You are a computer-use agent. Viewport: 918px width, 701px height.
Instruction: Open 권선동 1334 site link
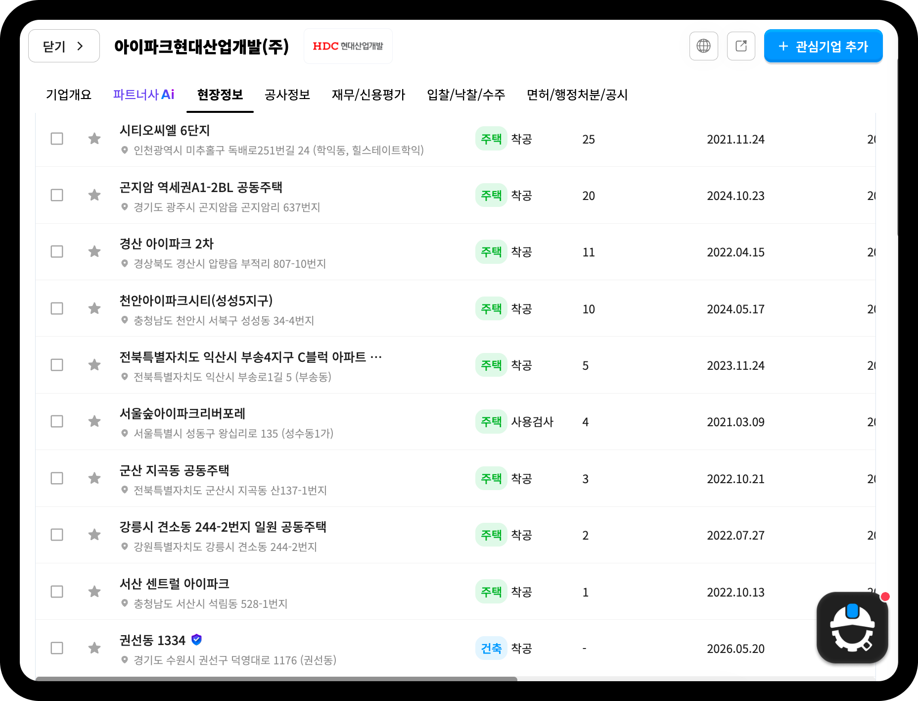(152, 640)
